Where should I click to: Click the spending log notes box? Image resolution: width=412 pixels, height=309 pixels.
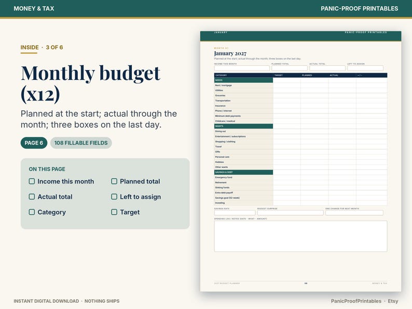[x=300, y=236]
